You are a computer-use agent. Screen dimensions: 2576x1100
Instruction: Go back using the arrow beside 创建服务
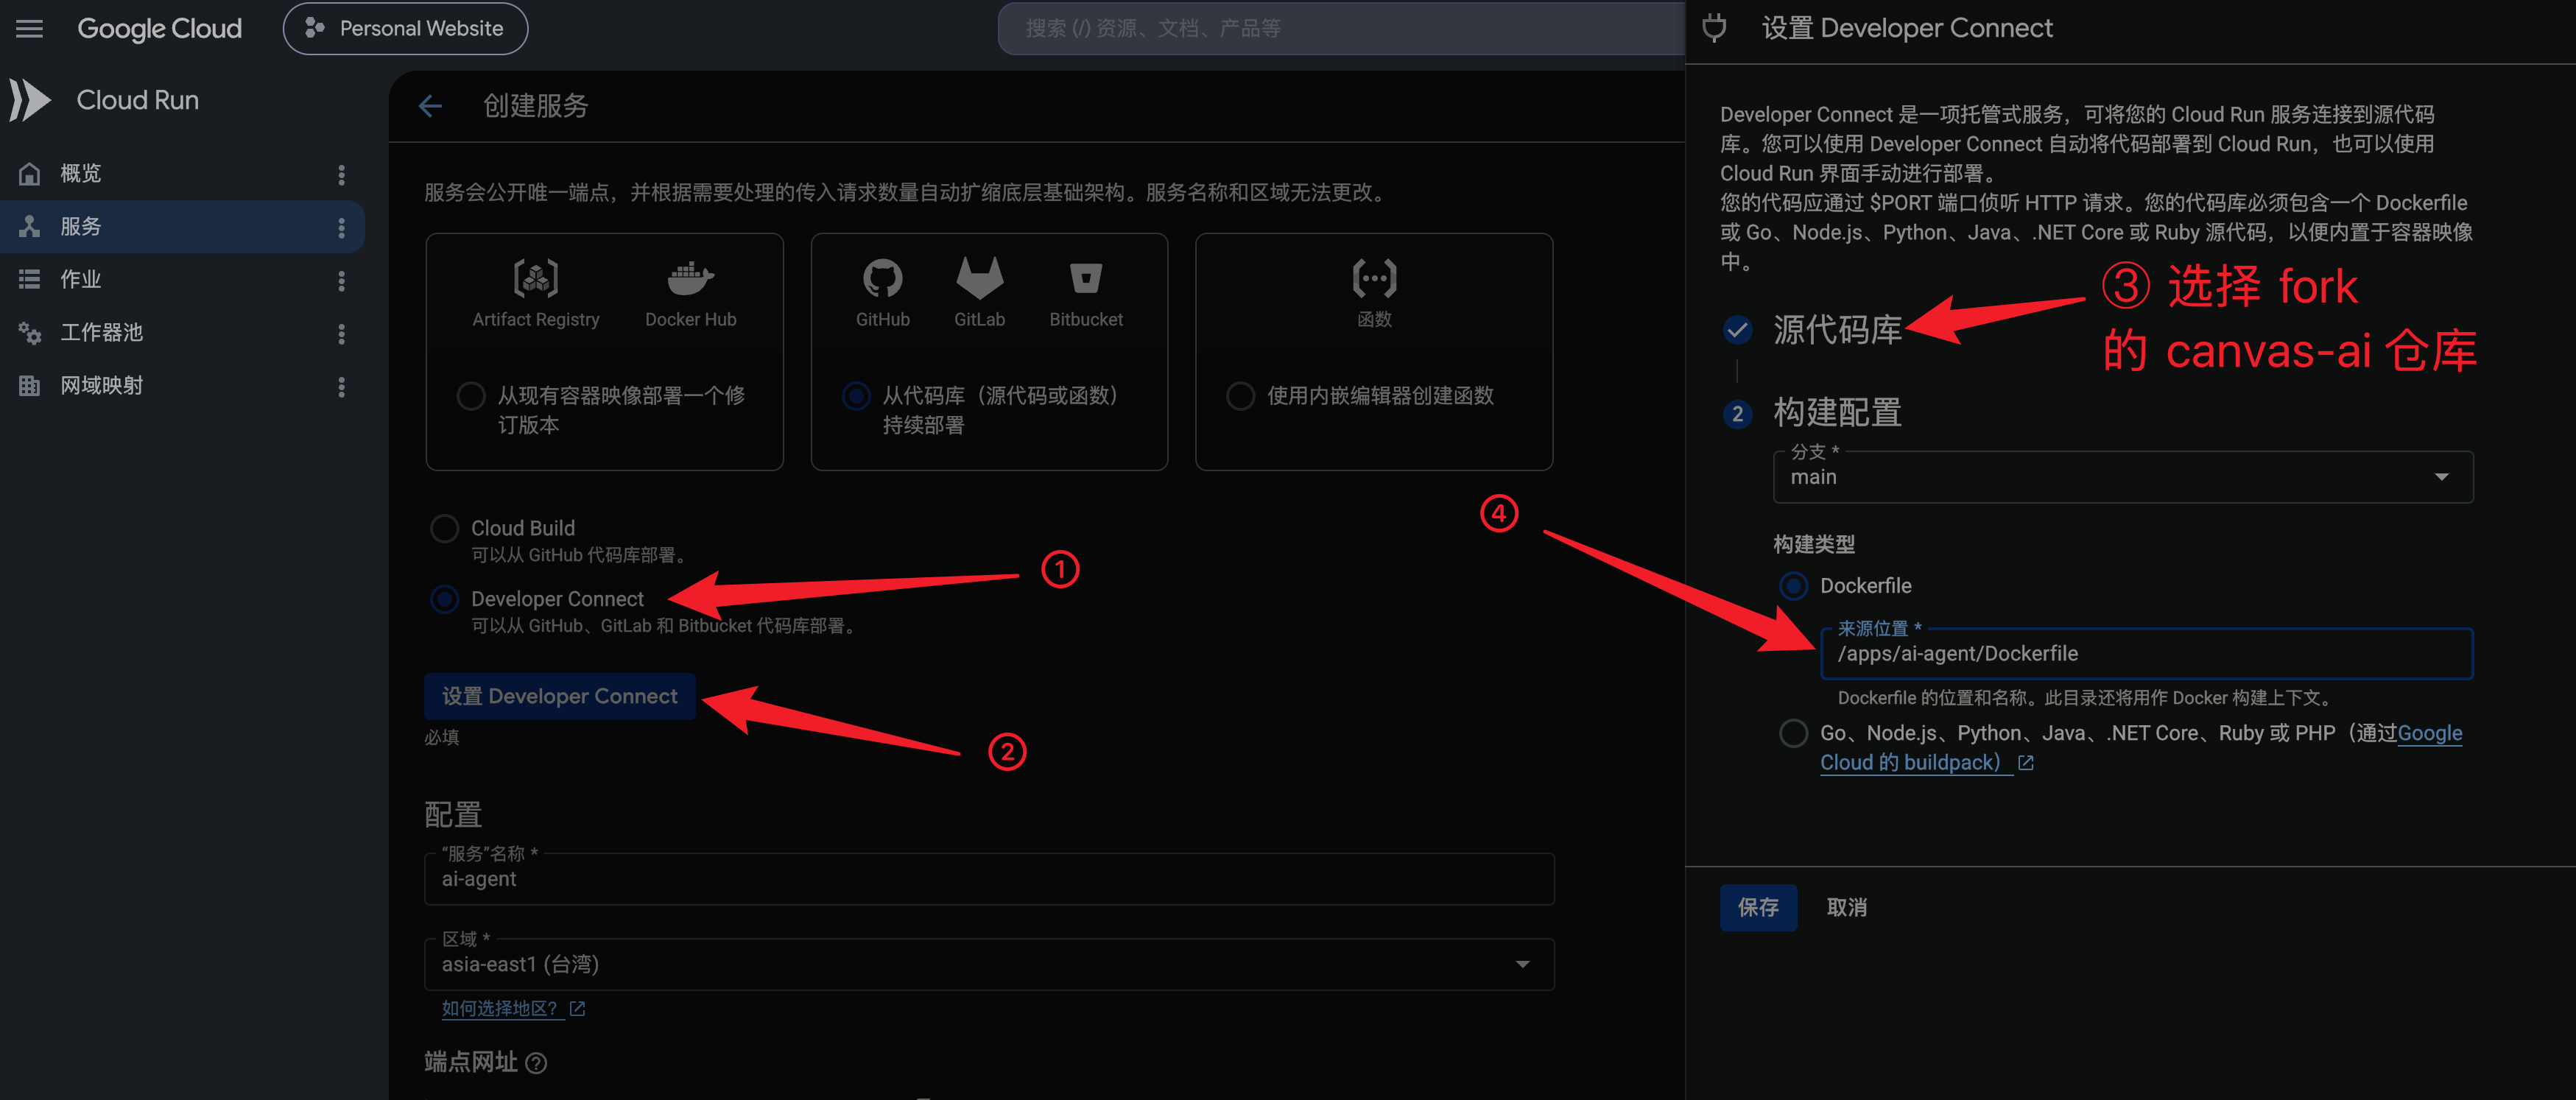431,106
